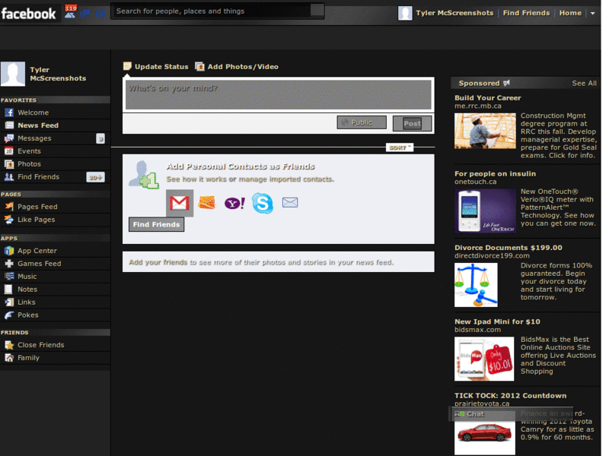
Task: Go to Home in top bar
Action: [570, 13]
